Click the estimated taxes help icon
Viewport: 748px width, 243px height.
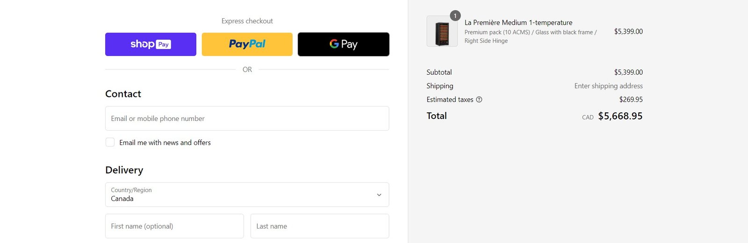click(479, 99)
